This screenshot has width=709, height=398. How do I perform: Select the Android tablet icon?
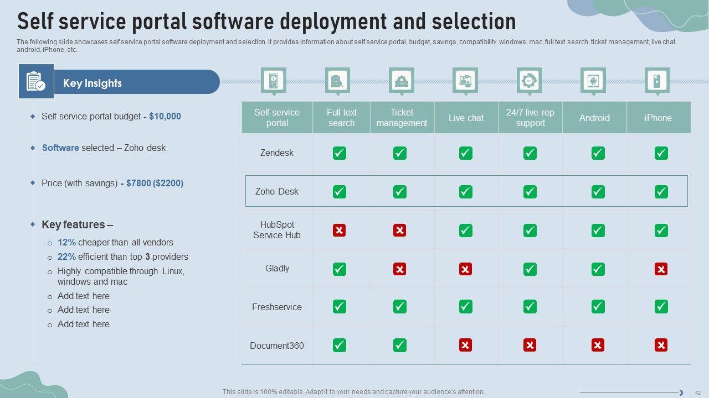593,81
